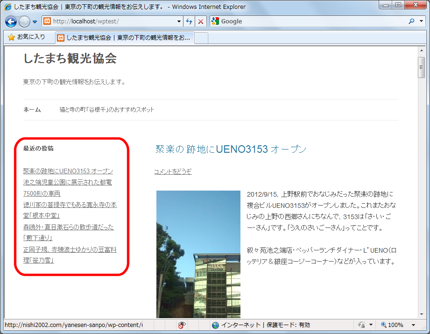
Task: Click the インターネット | 保護モード: 有効 status text
Action: [266, 325]
